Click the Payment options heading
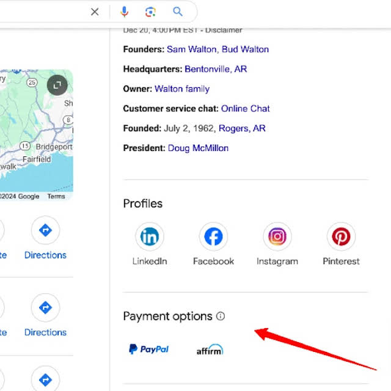 coord(167,316)
